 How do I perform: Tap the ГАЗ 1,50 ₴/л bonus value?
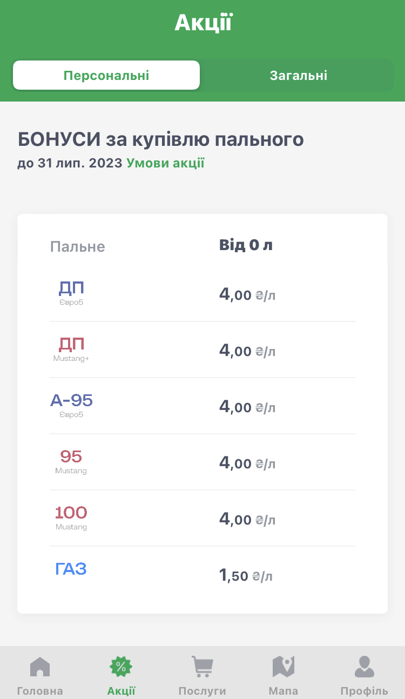coord(246,576)
